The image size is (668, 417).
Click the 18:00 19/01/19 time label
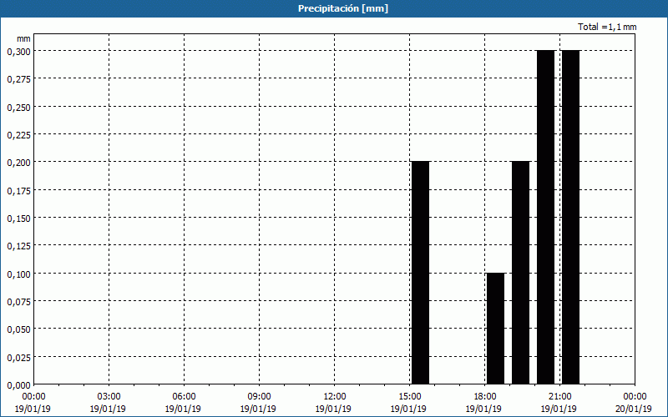coord(484,403)
